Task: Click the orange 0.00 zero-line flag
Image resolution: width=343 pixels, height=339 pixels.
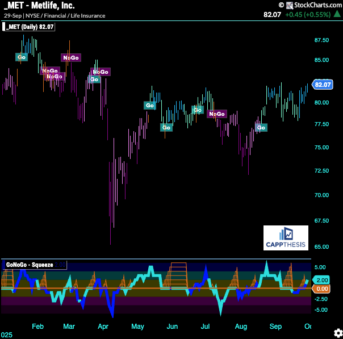Action: [x=321, y=289]
